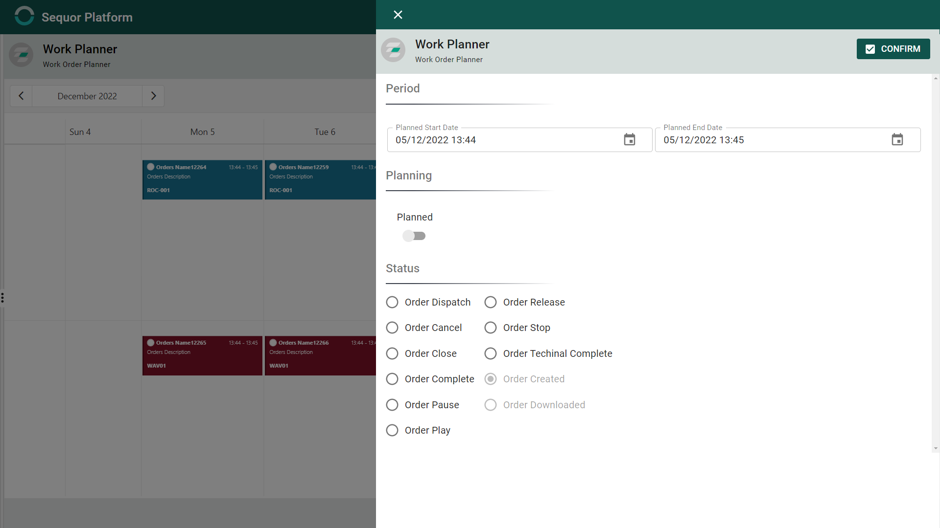Open the Orders Name12264 work order card
This screenshot has height=528, width=940.
tap(202, 179)
